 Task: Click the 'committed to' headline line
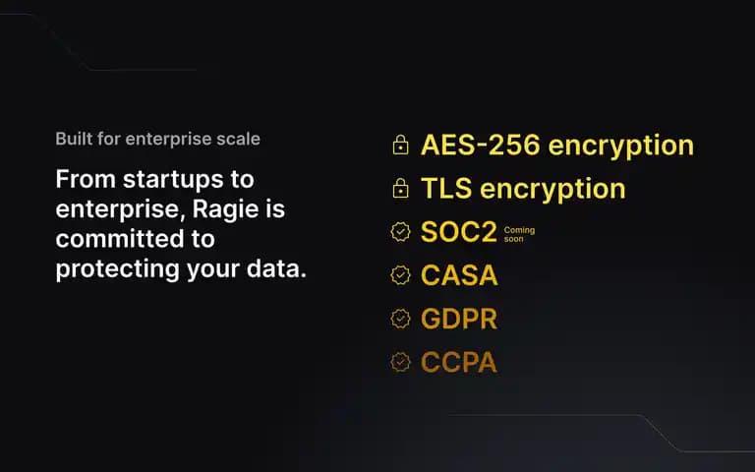click(x=136, y=239)
